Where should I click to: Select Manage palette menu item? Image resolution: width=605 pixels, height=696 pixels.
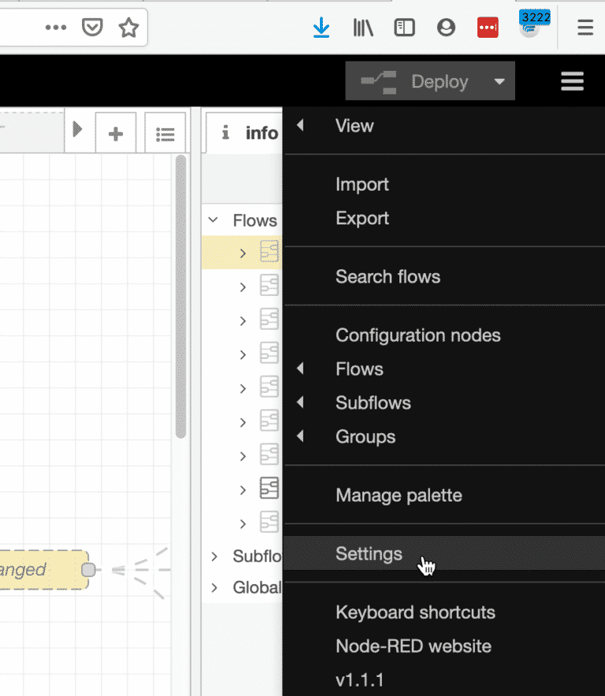click(444, 495)
